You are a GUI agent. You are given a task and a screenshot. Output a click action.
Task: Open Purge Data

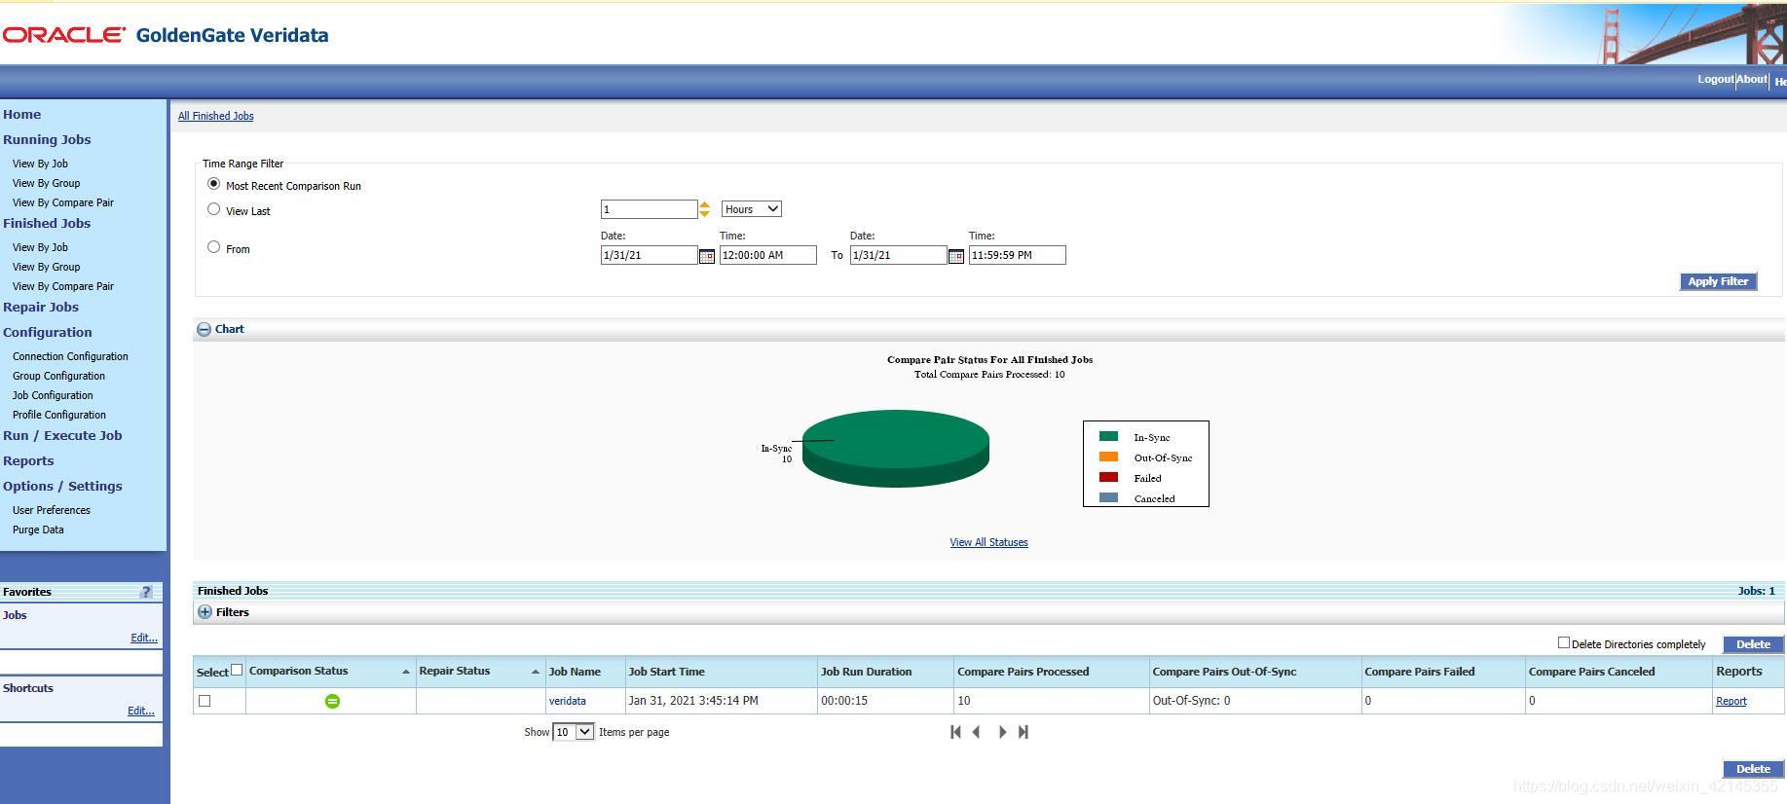tap(38, 530)
